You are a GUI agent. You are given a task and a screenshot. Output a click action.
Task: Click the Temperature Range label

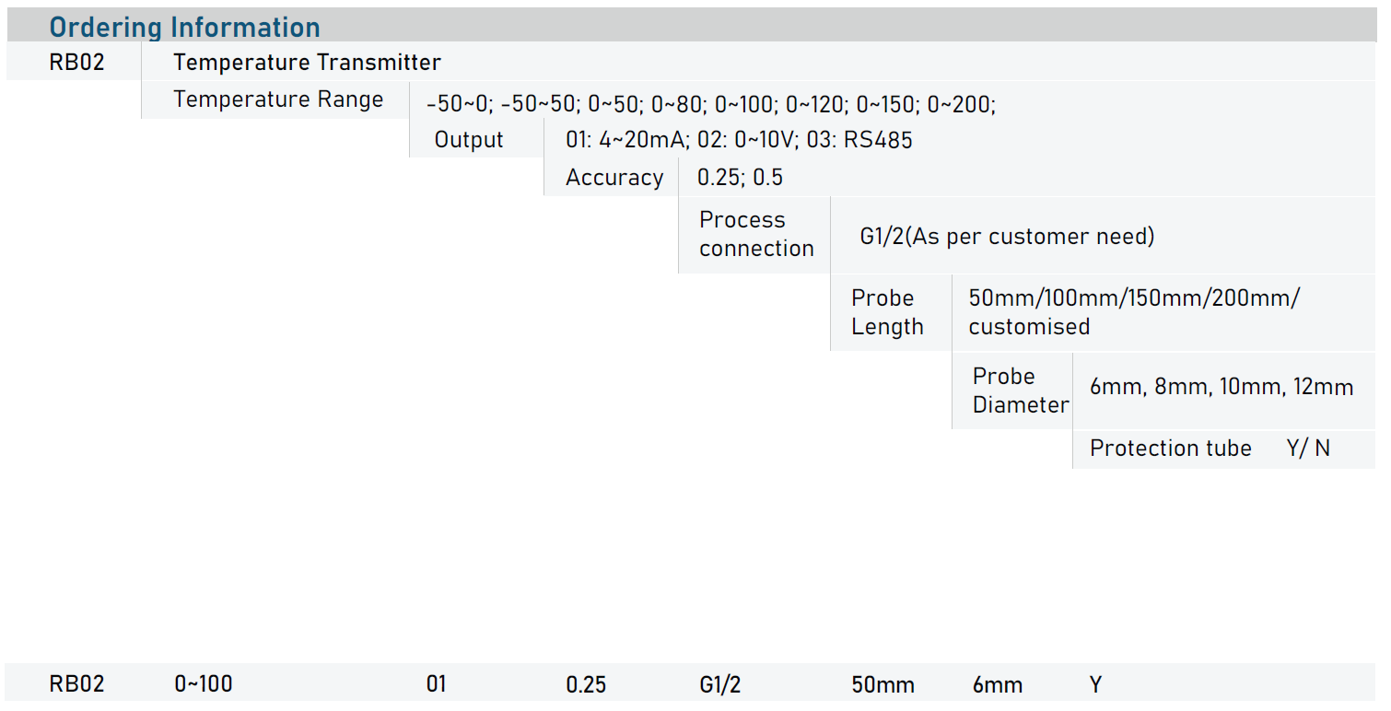(277, 99)
